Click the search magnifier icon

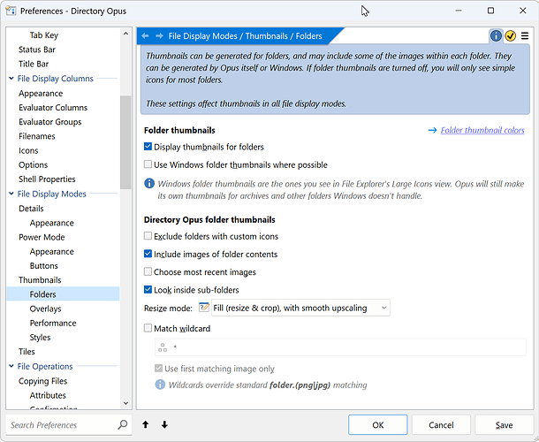122,425
